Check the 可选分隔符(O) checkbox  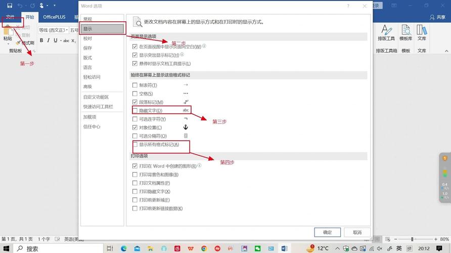click(134, 136)
